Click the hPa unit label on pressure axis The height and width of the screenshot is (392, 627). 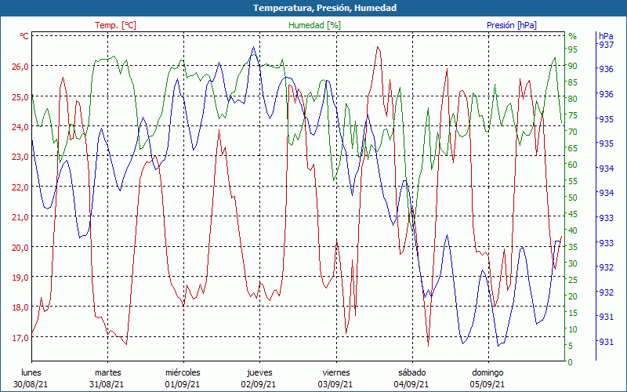pyautogui.click(x=606, y=36)
